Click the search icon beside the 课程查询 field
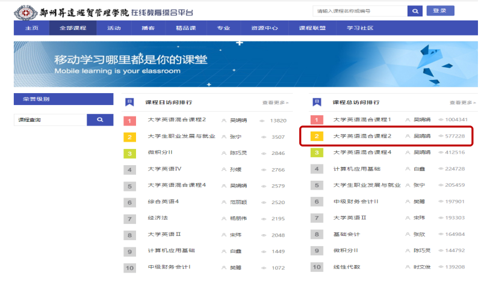487x287 pixels. coord(100,119)
